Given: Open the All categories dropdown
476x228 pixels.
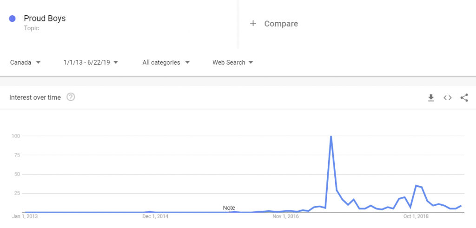Looking at the screenshot, I should (166, 63).
